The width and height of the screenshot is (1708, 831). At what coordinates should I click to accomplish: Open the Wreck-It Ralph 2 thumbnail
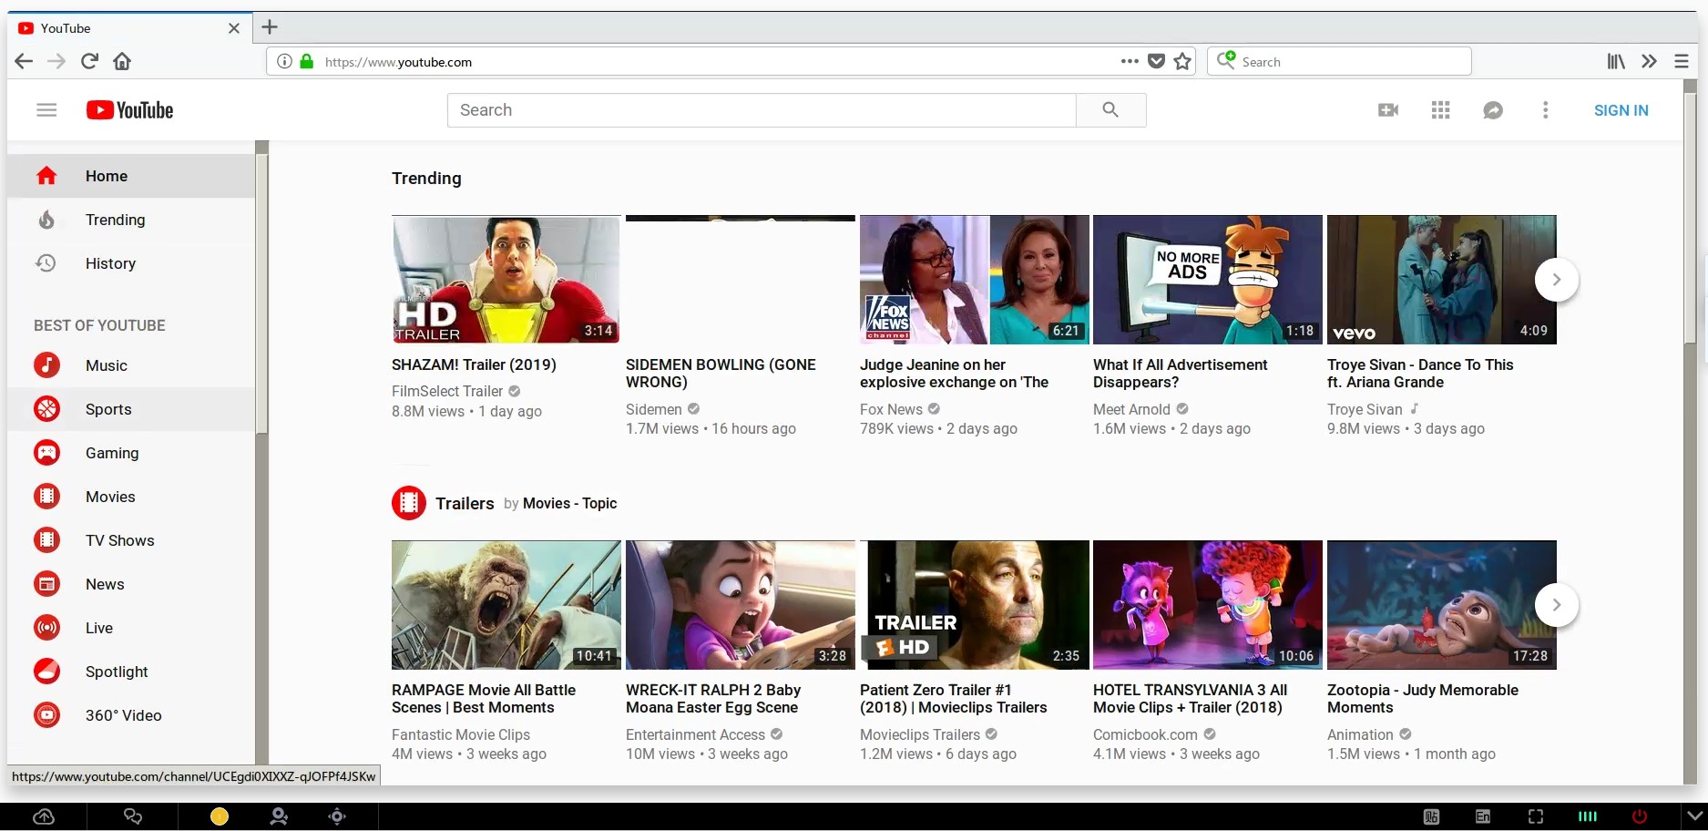[741, 605]
